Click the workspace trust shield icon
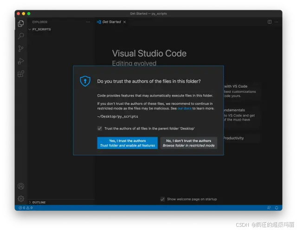 point(85,81)
